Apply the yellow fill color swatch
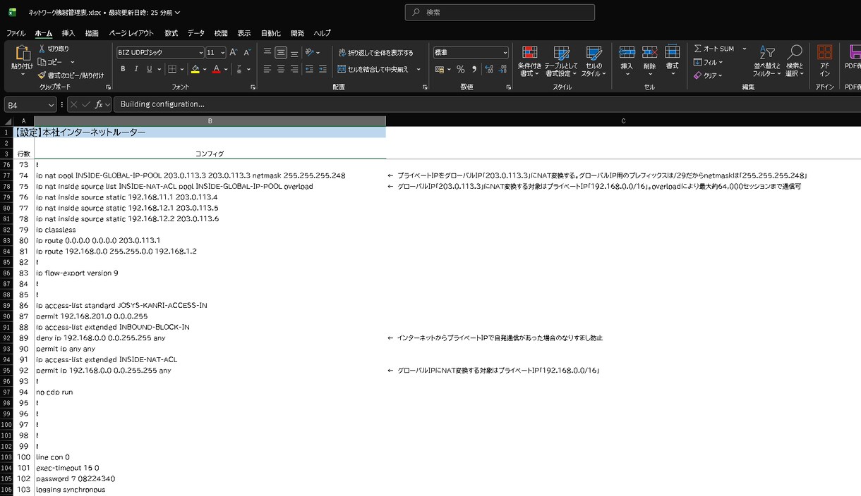The image size is (861, 496). point(195,69)
